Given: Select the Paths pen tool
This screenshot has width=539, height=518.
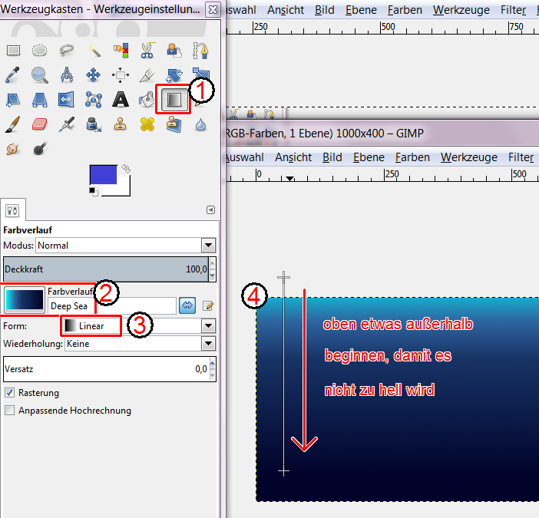Looking at the screenshot, I should point(200,51).
